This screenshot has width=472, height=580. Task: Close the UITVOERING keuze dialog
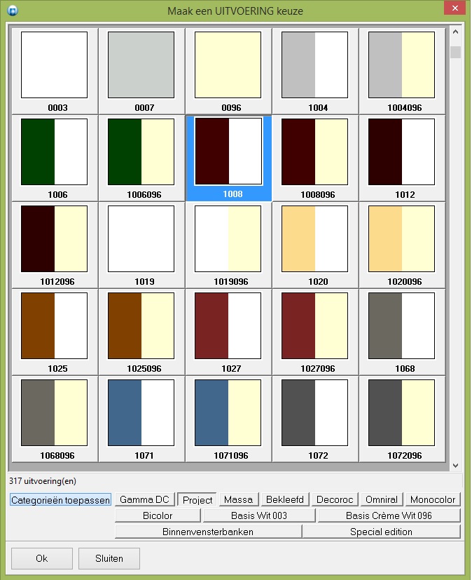coord(455,8)
